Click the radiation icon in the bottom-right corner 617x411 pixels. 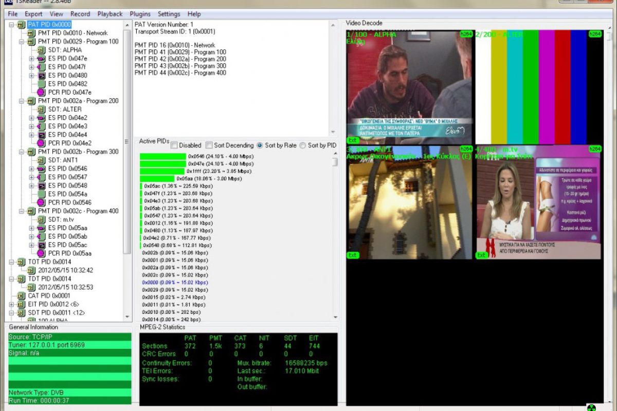591,407
